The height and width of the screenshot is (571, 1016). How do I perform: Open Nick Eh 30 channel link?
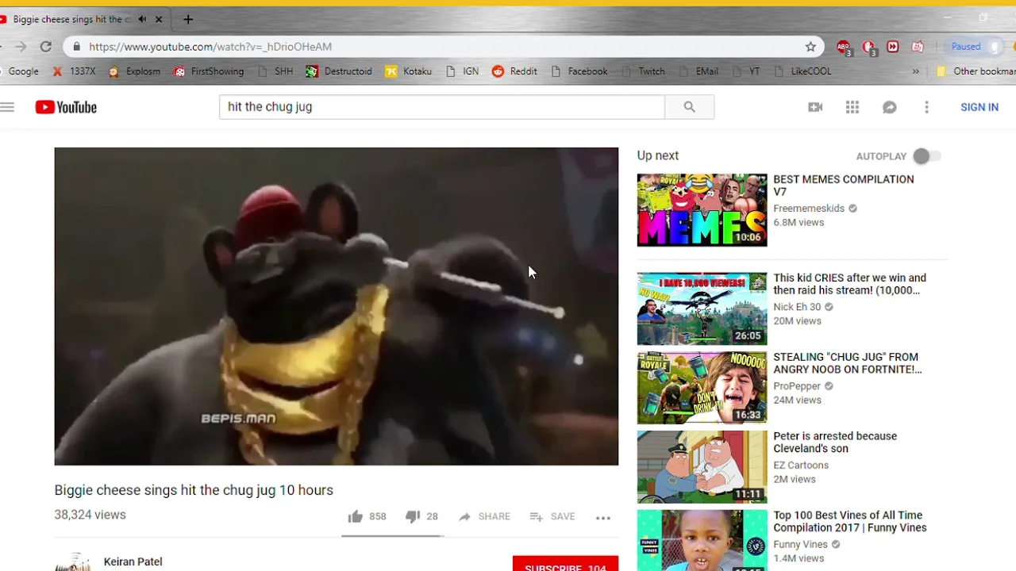797,307
